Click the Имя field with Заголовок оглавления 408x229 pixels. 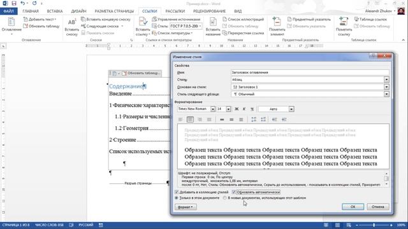pyautogui.click(x=310, y=73)
